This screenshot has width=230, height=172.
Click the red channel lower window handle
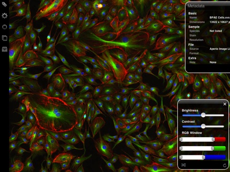click(x=181, y=140)
